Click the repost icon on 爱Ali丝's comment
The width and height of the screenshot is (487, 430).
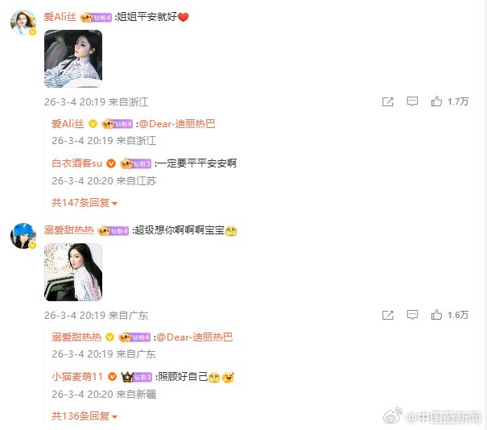pos(388,101)
